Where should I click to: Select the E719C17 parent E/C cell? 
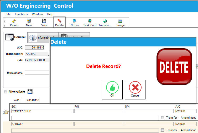point(42,124)
